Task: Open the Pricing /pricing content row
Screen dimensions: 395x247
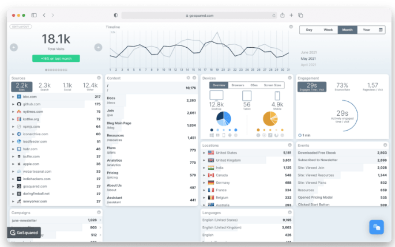Action: [151, 175]
